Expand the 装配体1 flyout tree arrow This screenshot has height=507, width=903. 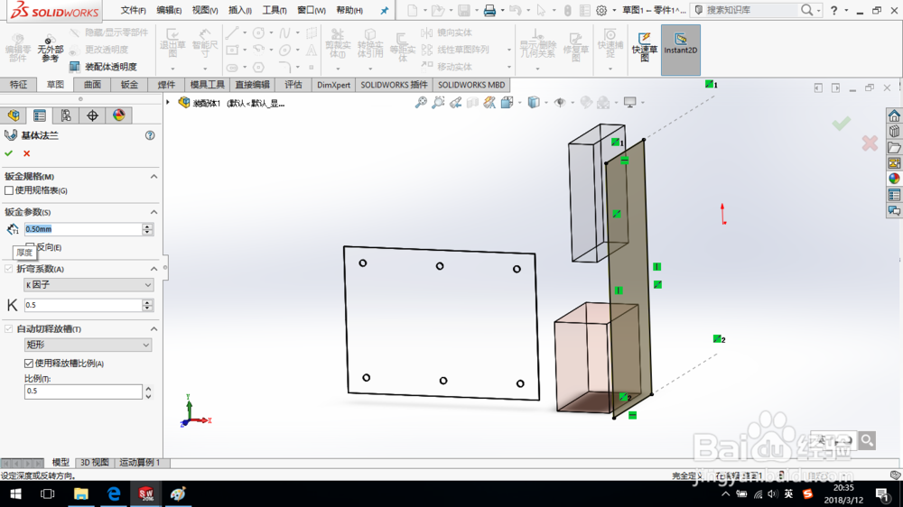coord(168,103)
